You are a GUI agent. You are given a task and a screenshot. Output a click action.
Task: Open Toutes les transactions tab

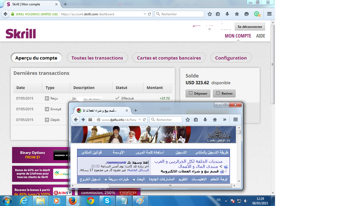[x=97, y=58]
